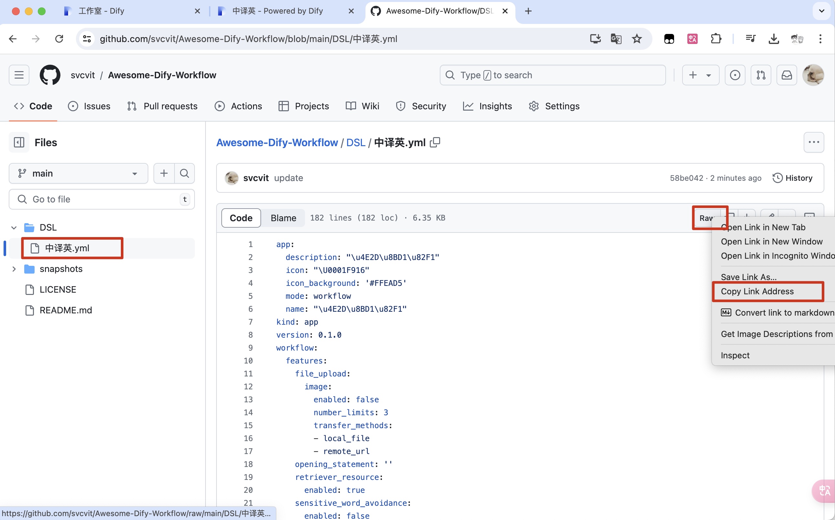Open the Blame tab for this file
Image resolution: width=835 pixels, height=520 pixels.
click(x=284, y=217)
